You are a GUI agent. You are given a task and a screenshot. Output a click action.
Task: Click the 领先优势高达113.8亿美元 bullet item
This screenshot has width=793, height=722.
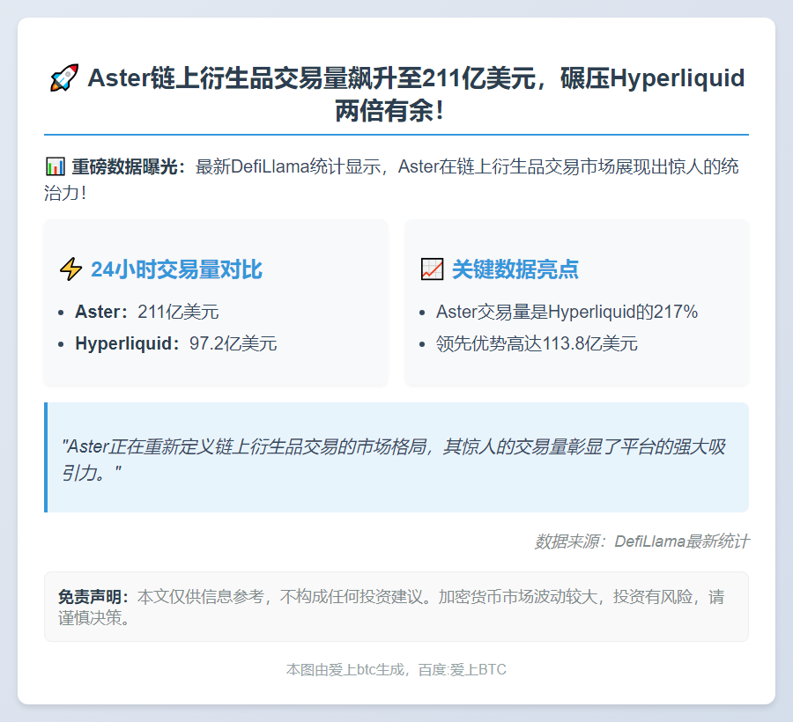536,343
